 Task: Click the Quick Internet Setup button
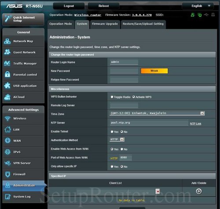[x=23, y=19]
